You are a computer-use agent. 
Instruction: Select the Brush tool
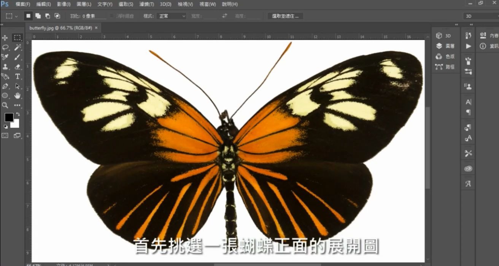coord(17,57)
